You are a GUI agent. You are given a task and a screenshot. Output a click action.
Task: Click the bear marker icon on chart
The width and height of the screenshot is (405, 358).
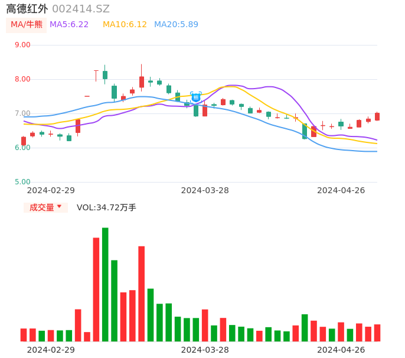coord(196,97)
